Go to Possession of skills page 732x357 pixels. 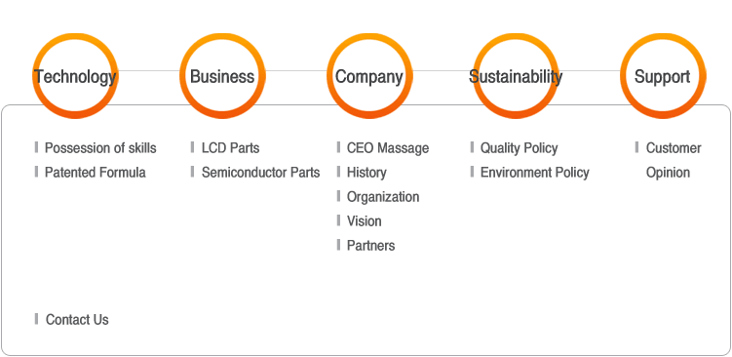pos(100,148)
